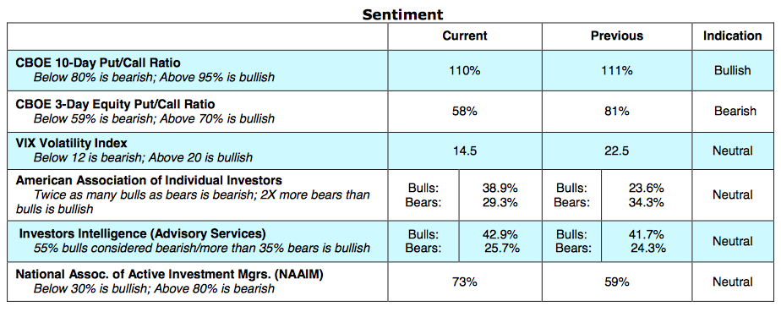Click CBOE 10-Day Put/Call Ratio label

click(x=98, y=63)
